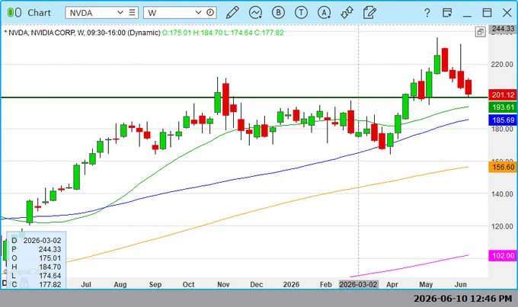
Task: Click the cursor data box date 2026-03-02
Action: click(x=43, y=240)
